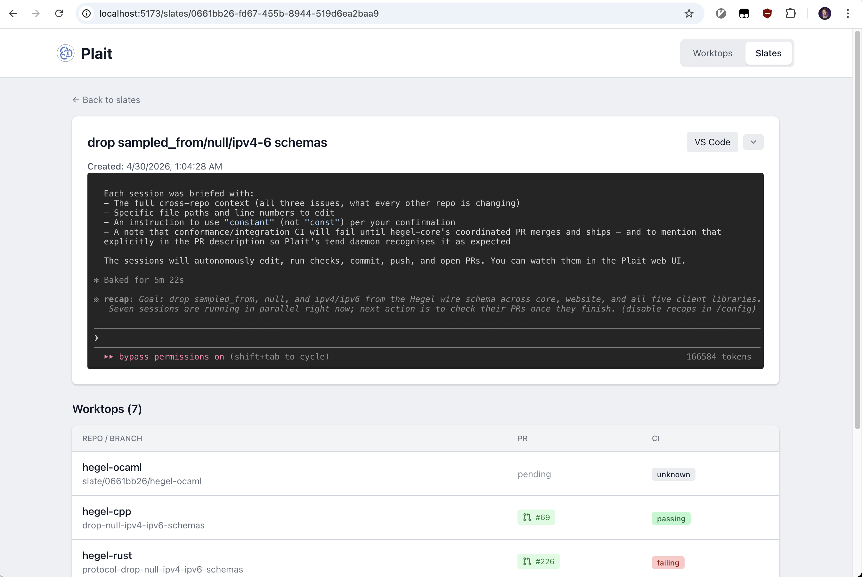862x577 pixels.
Task: Open in VS Code button
Action: tap(712, 142)
